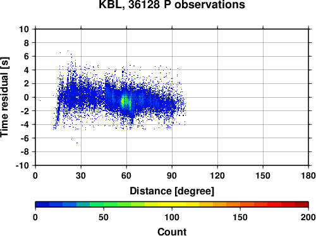Viewport: 316px width, 236px height.
Task: Click the yellow high-count hotspot in the plot
Action: pos(123,102)
